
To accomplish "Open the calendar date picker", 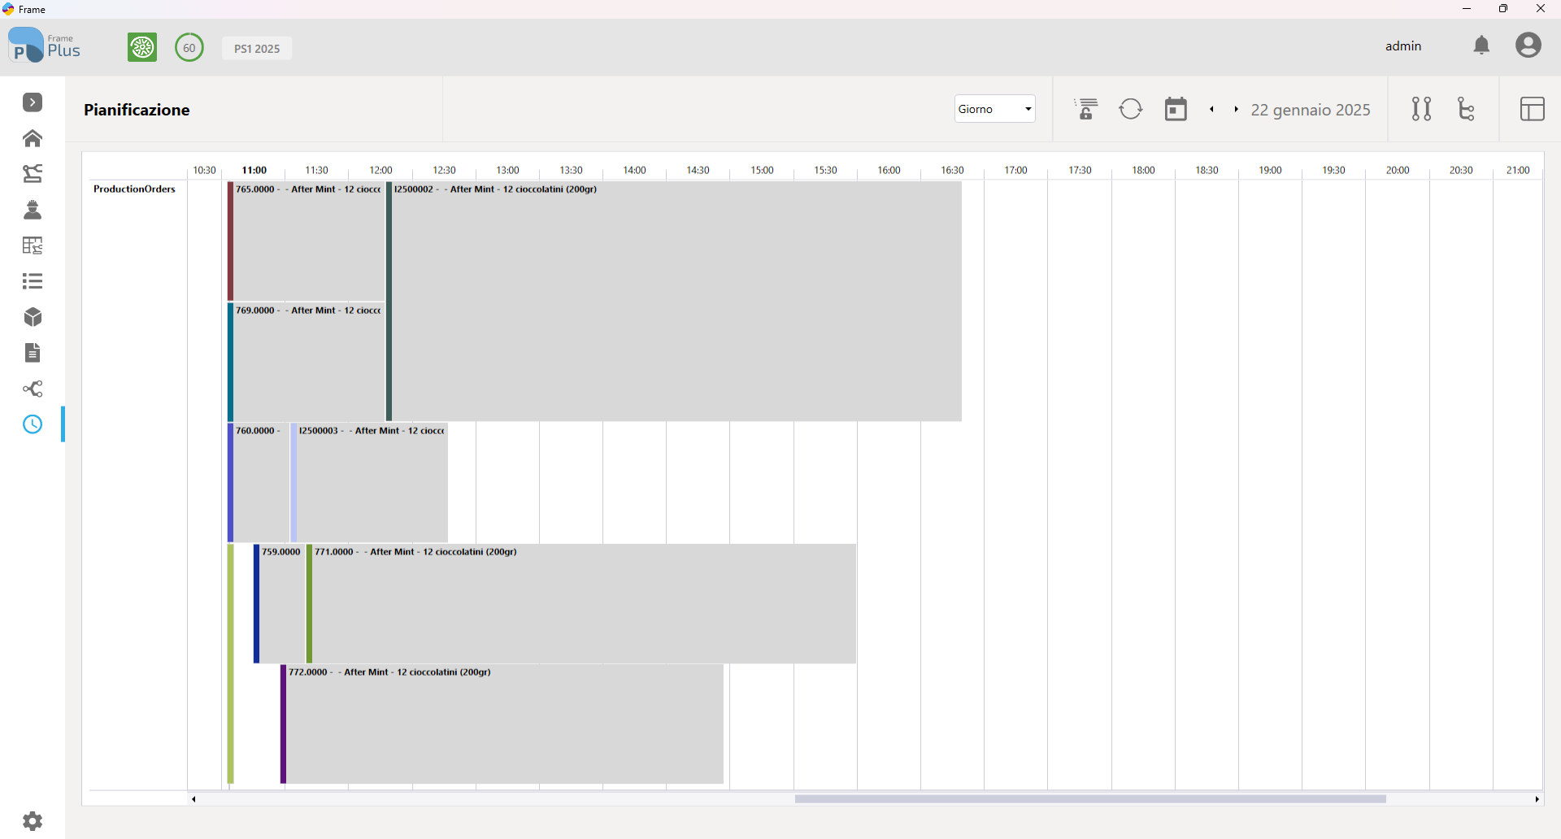I will click(1176, 109).
